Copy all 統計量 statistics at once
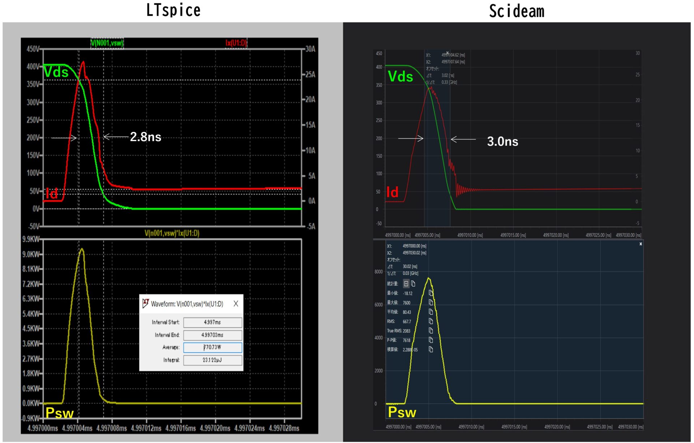 (x=413, y=284)
